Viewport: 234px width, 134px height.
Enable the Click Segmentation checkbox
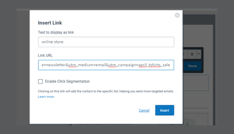[40, 82]
